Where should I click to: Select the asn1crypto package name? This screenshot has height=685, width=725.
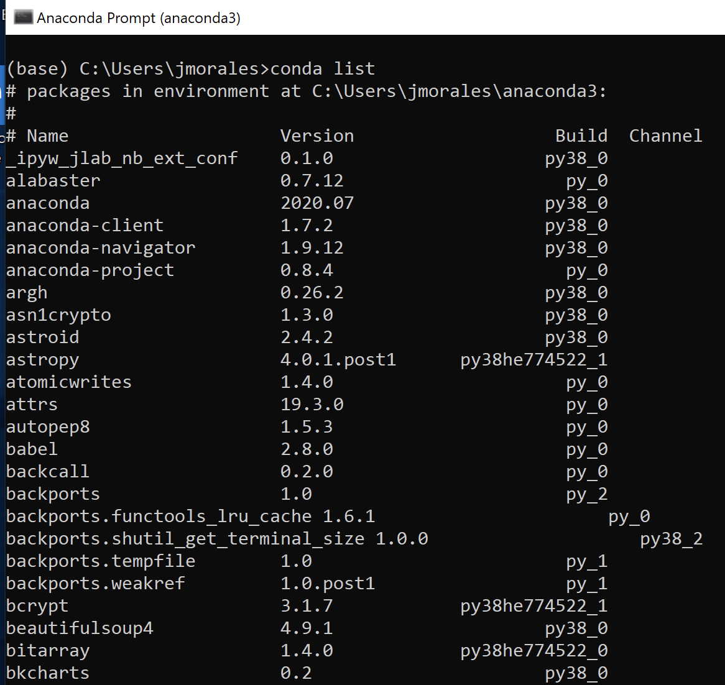pos(58,315)
